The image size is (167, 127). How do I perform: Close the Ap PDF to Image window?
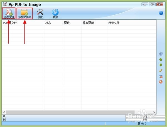pyautogui.click(x=160, y=4)
